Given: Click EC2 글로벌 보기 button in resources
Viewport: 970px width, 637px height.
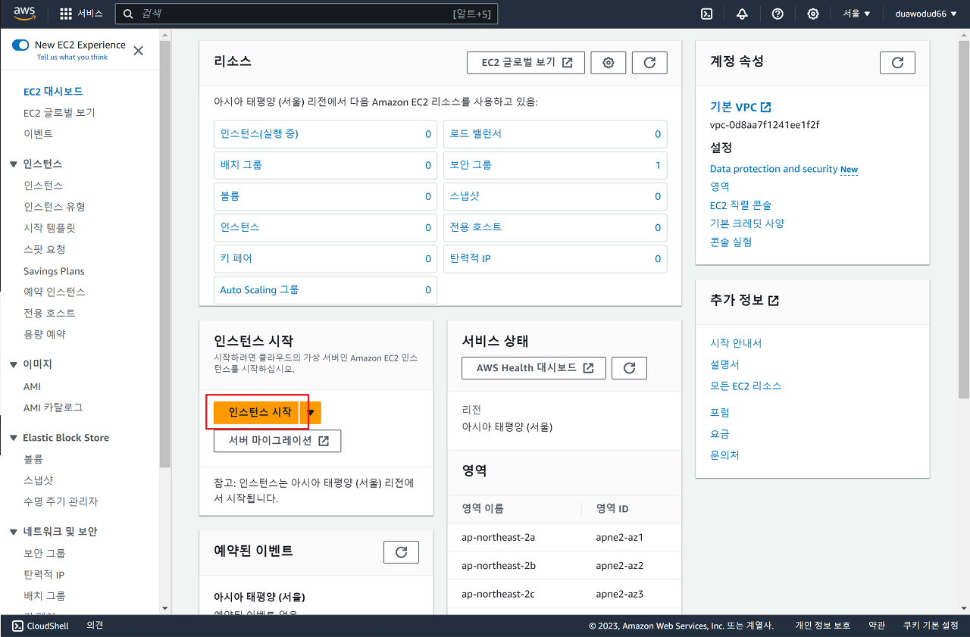Looking at the screenshot, I should pos(526,63).
